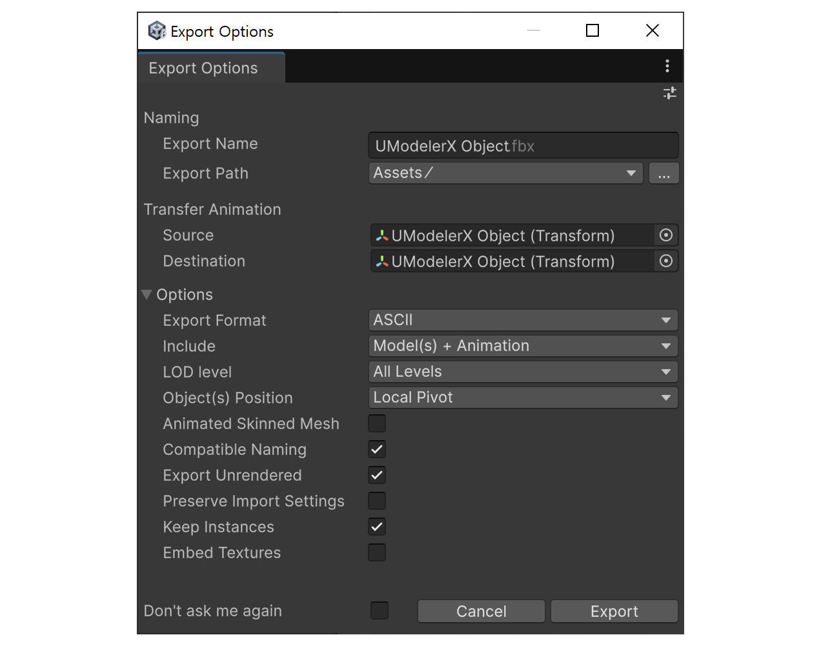Open Object(s) Position Local Pivot dropdown
The width and height of the screenshot is (821, 646).
(523, 398)
